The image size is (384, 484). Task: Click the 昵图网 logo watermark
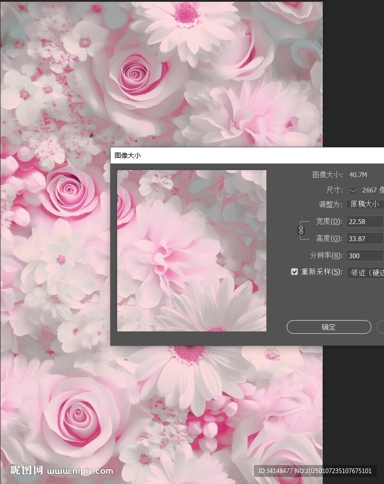coord(27,470)
